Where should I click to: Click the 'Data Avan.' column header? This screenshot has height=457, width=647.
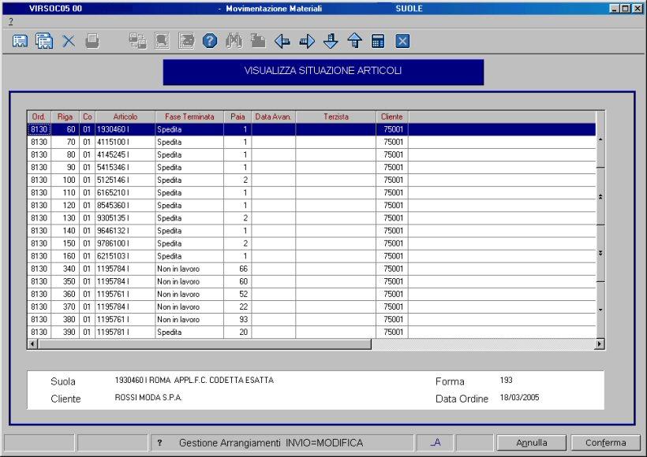pos(273,117)
